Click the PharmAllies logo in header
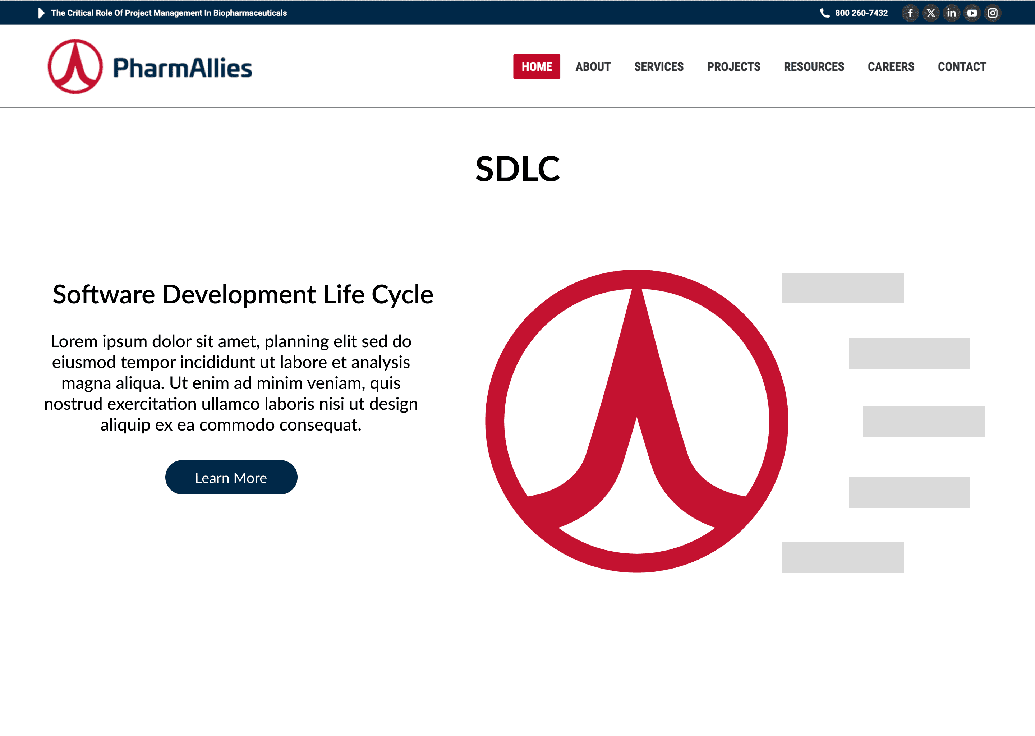This screenshot has width=1035, height=736. pos(149,67)
